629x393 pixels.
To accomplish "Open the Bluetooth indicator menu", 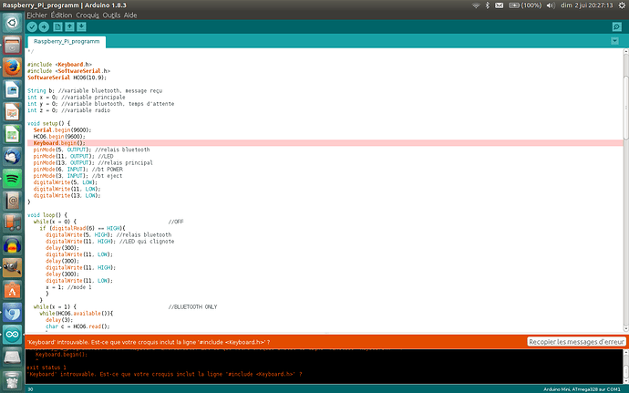I will (x=488, y=5).
